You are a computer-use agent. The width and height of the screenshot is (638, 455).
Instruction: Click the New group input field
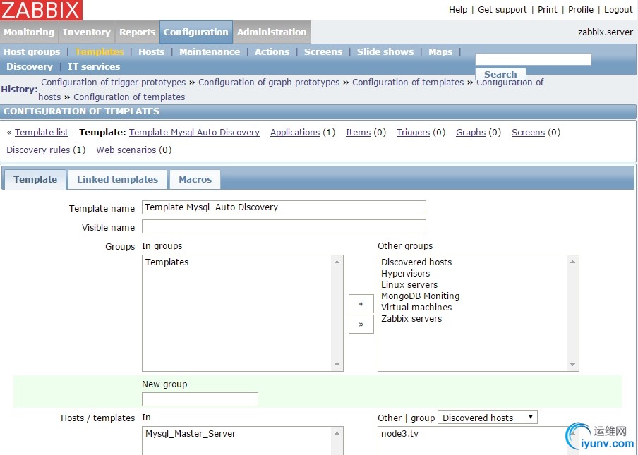tap(200, 399)
